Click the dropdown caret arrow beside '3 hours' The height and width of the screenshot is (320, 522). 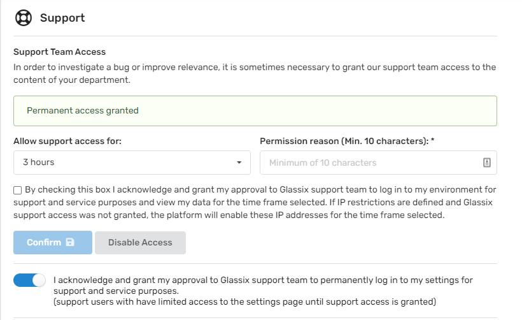(x=239, y=163)
